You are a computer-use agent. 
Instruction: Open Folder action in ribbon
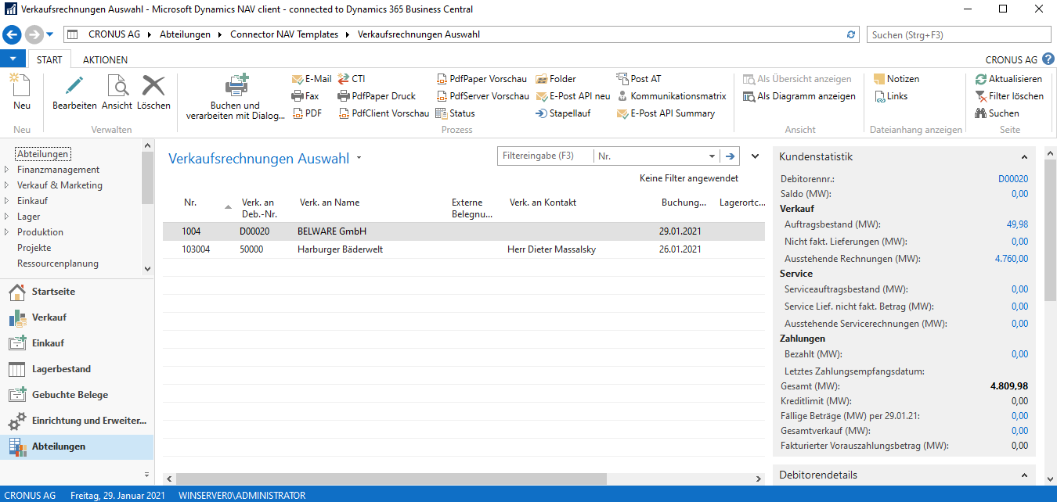pyautogui.click(x=556, y=79)
